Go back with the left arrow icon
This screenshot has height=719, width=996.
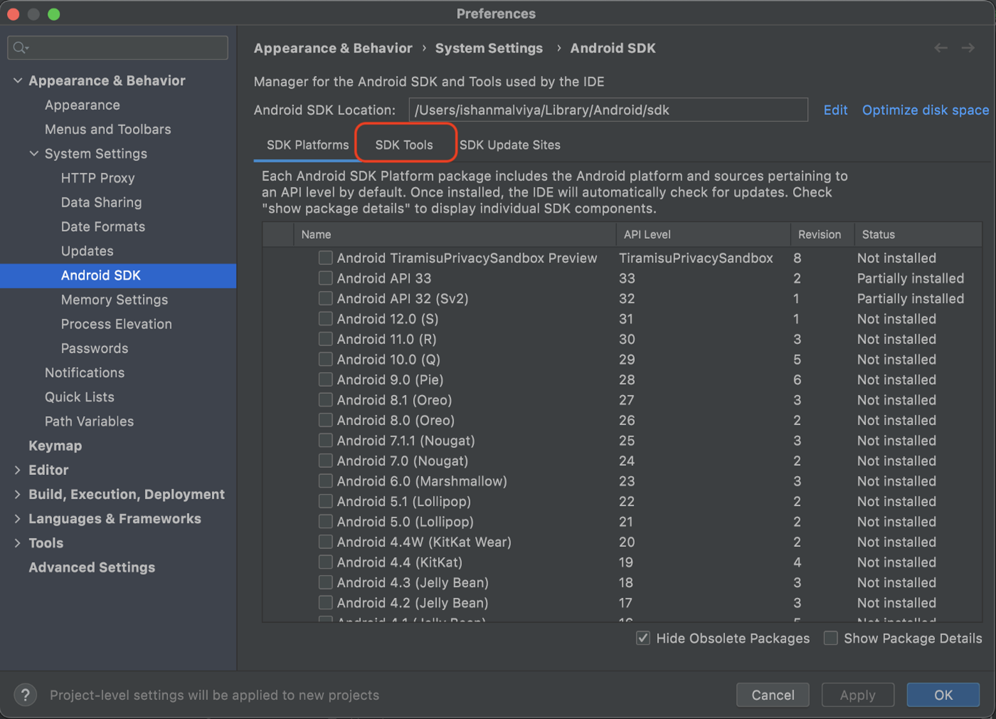point(940,48)
